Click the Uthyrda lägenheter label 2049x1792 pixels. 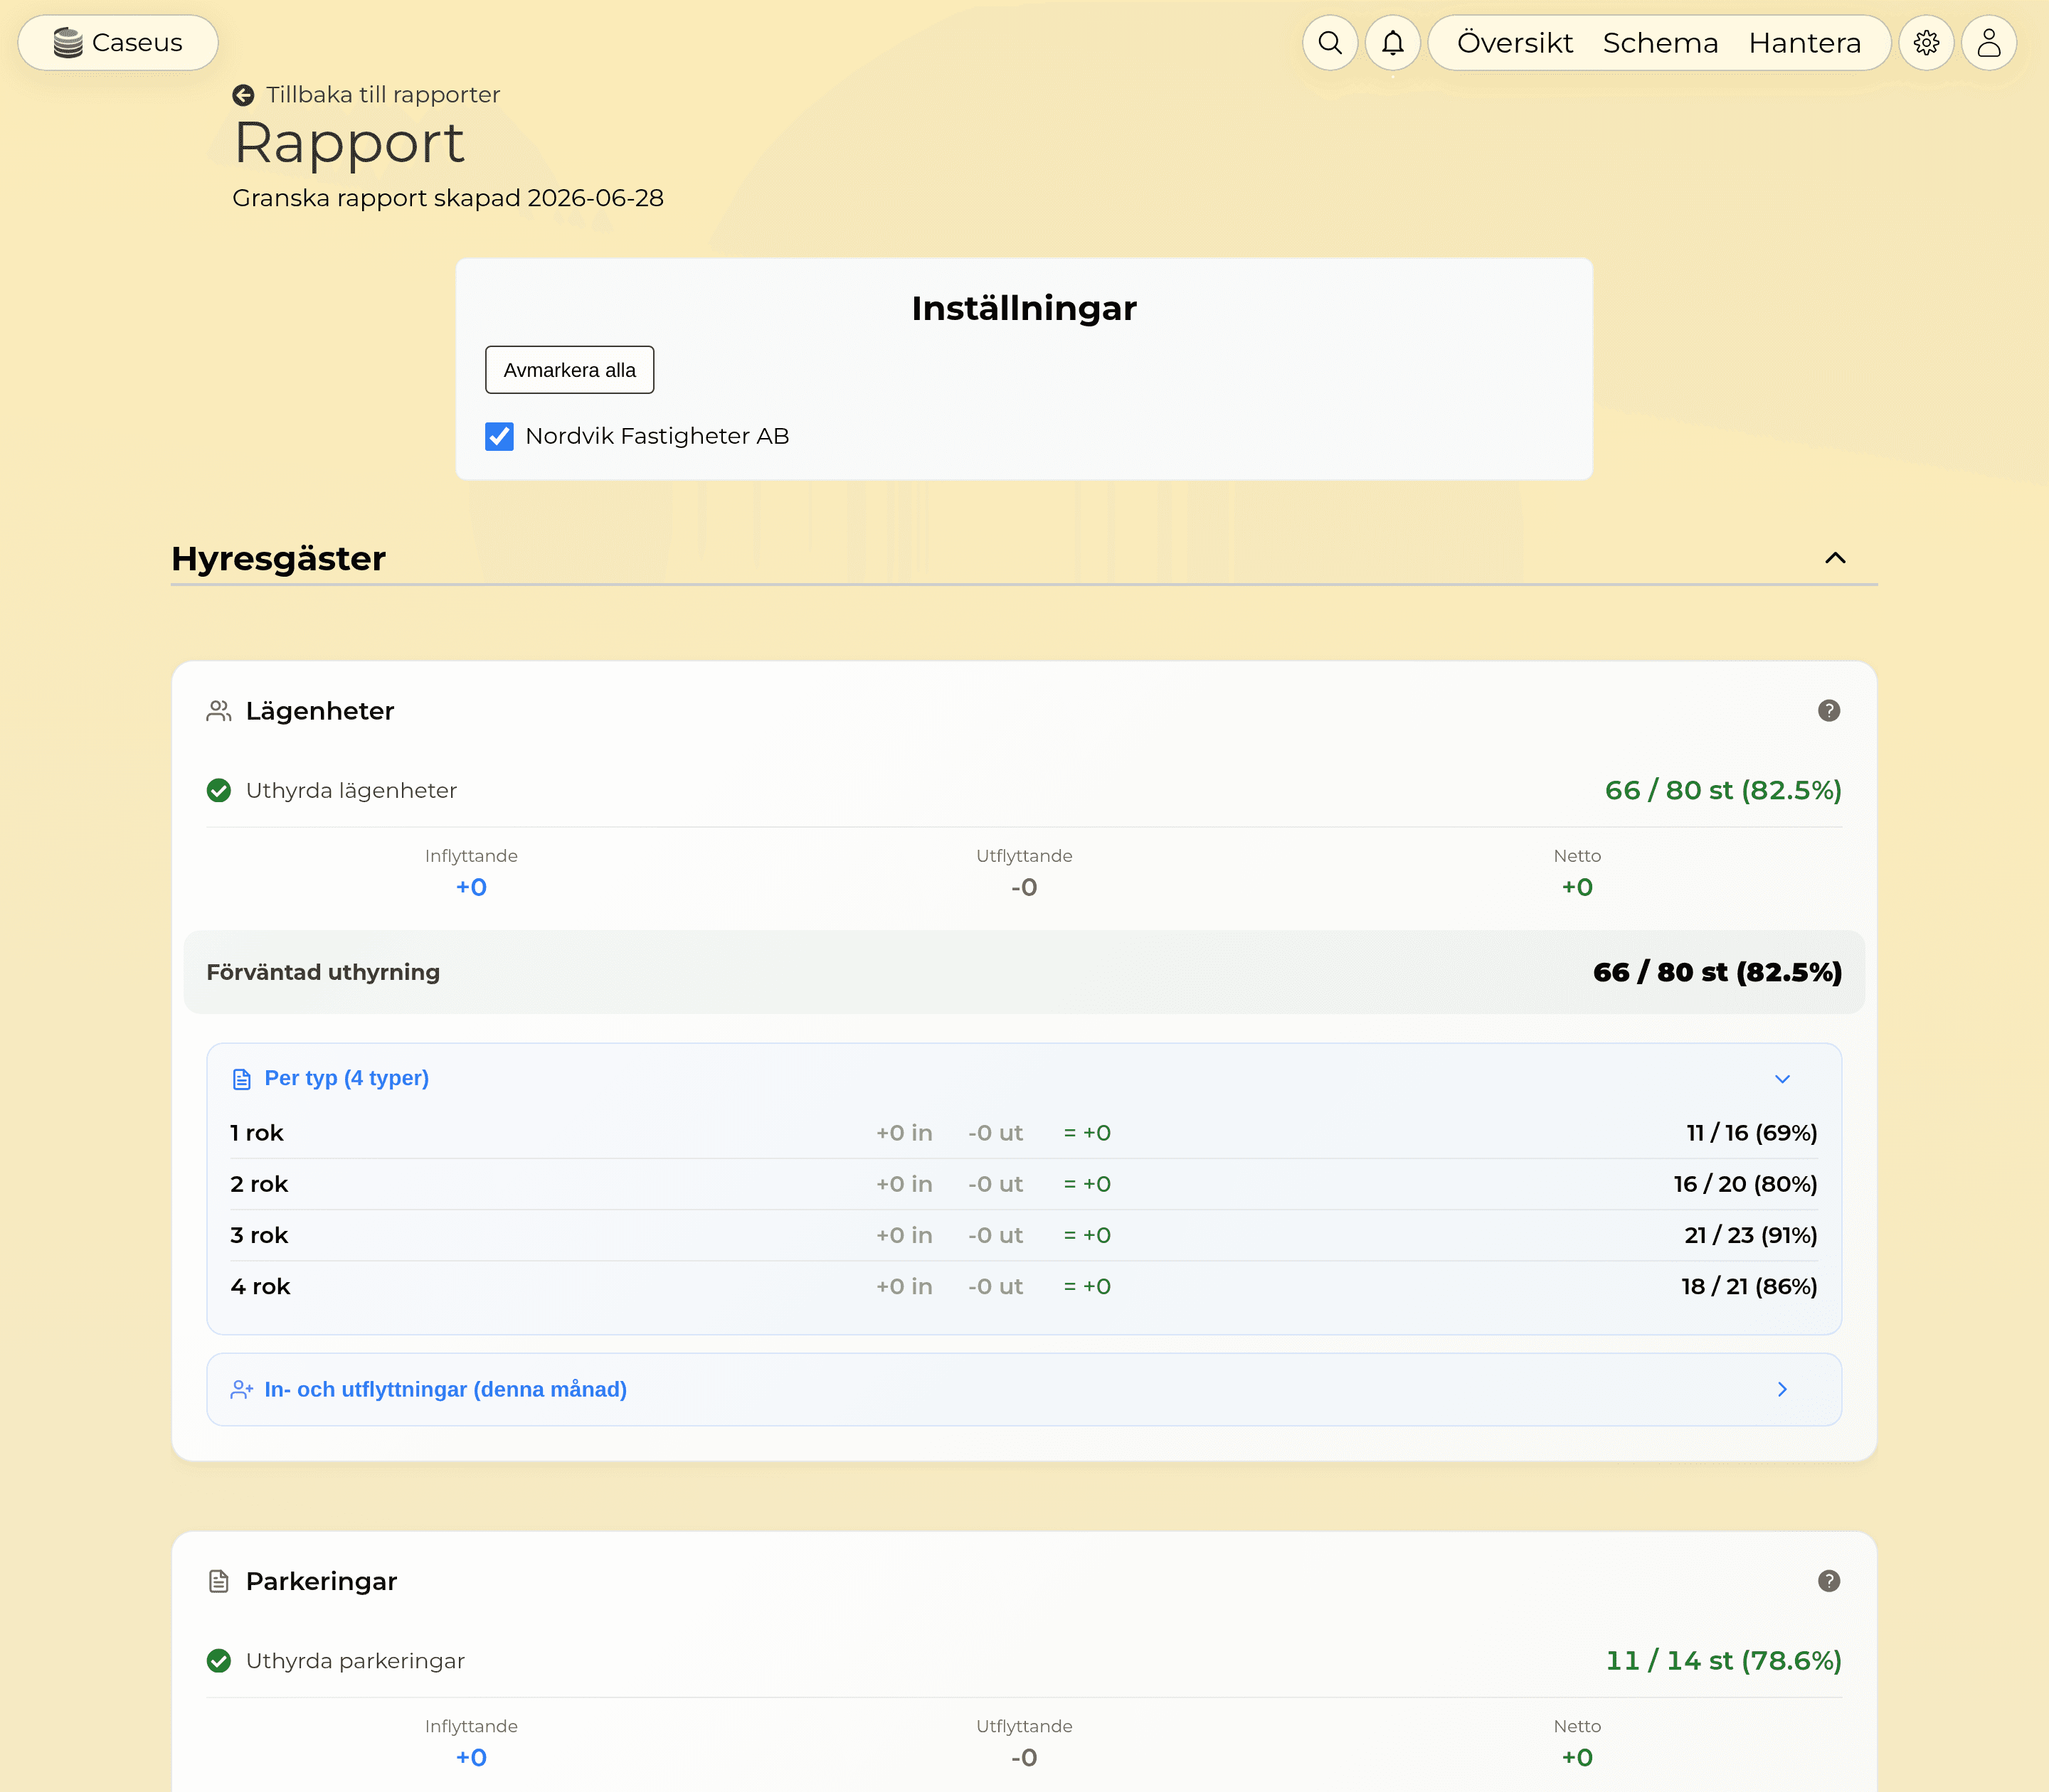coord(351,790)
